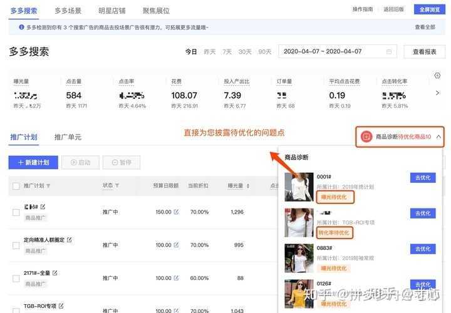Filter by 状态 column funnel icon
This screenshot has height=313, width=451.
point(117,186)
